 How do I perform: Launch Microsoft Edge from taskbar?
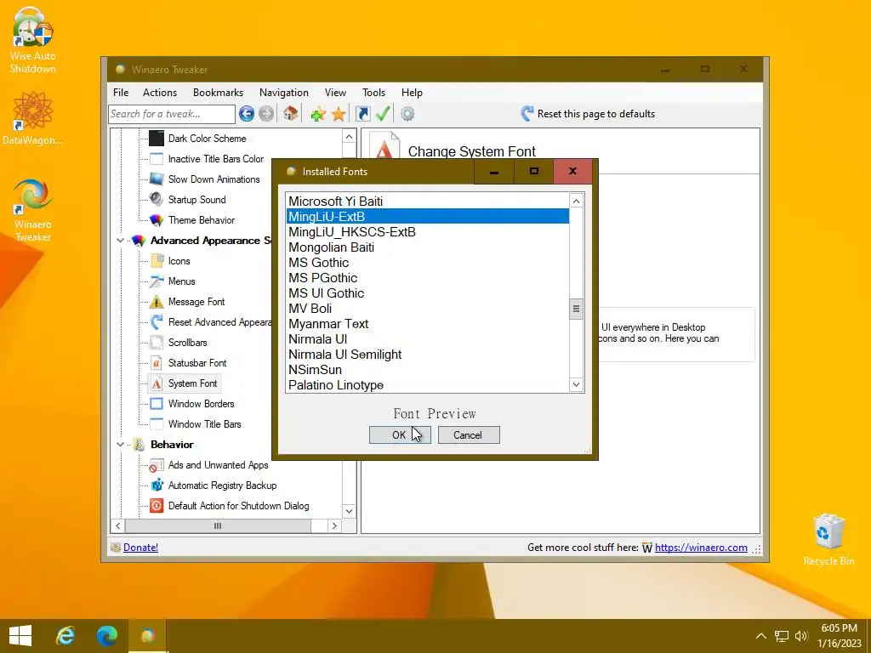pos(106,636)
